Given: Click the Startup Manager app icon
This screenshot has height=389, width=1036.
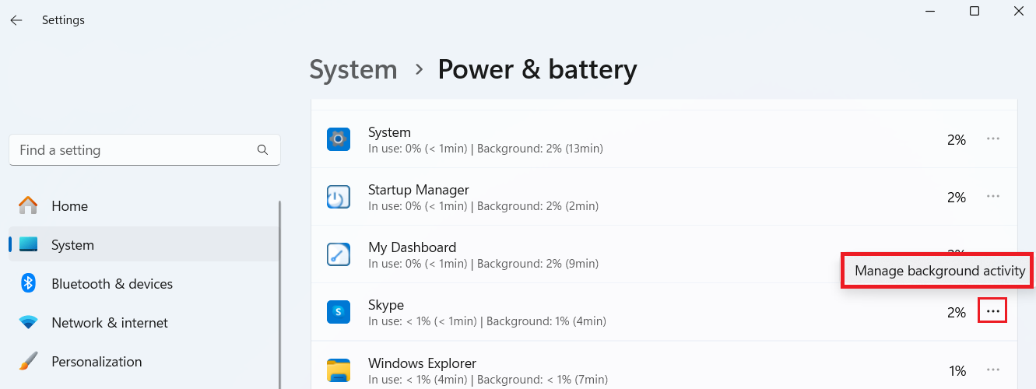Looking at the screenshot, I should [339, 197].
